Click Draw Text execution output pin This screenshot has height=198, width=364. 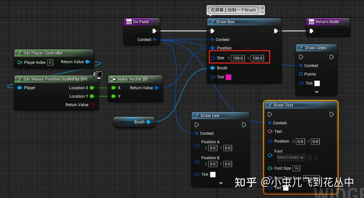(331, 114)
